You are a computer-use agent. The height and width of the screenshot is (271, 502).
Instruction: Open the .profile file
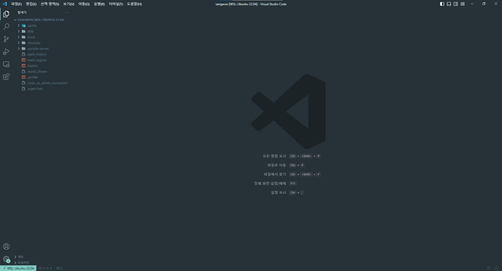(x=42, y=77)
